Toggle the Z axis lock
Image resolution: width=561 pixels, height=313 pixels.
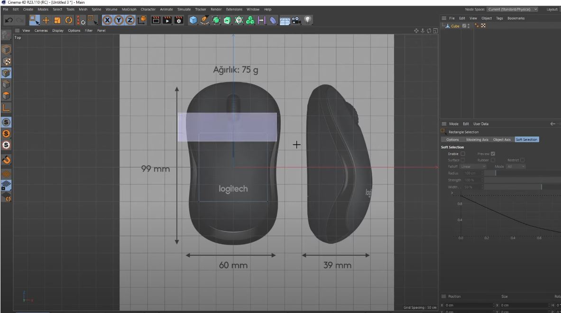point(130,20)
